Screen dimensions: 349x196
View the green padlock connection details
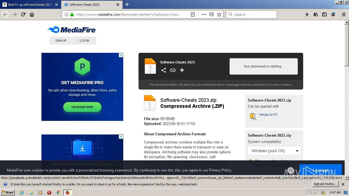(x=72, y=14)
